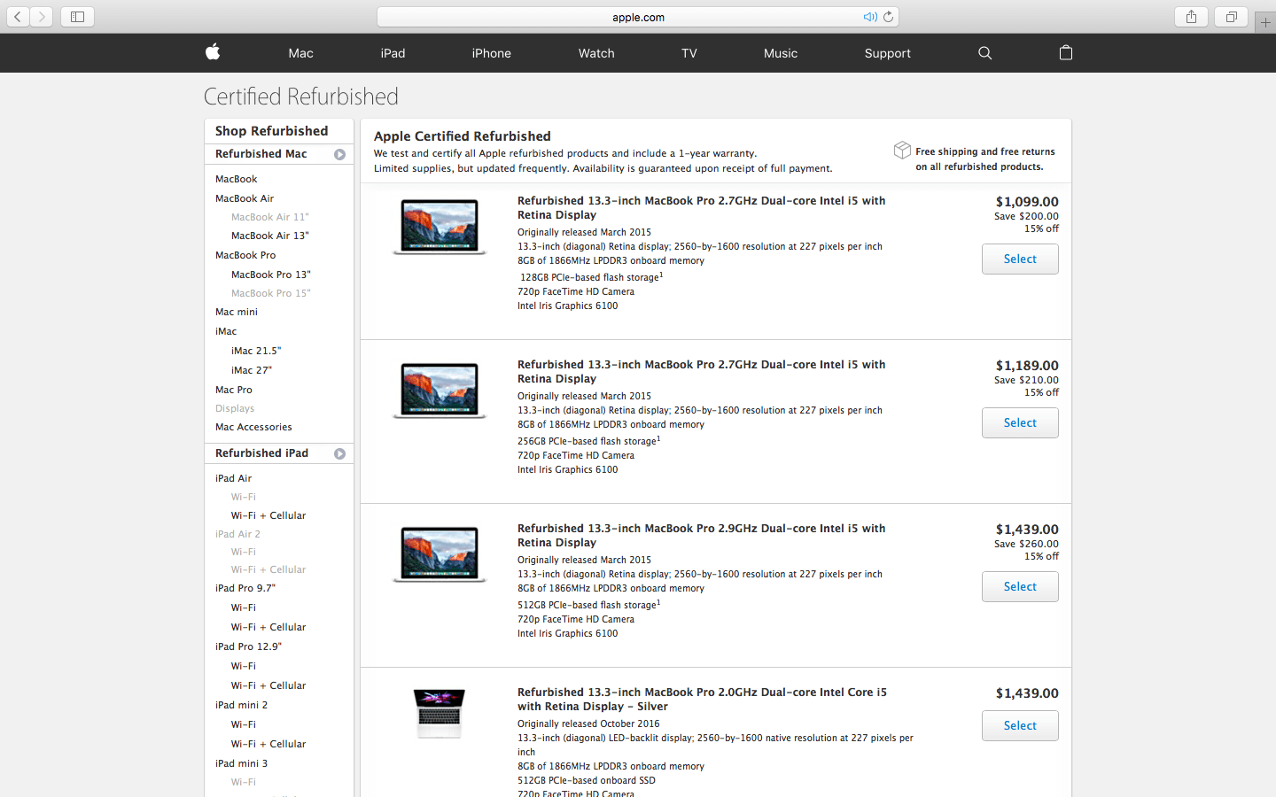The image size is (1276, 797).
Task: Open 2.7GHz MacBook Pro 128GB product title
Action: tap(702, 208)
